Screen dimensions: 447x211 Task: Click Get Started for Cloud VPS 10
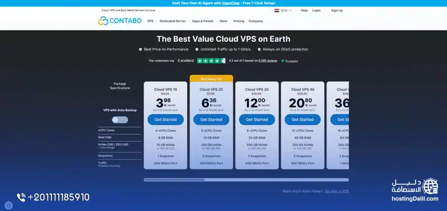point(165,119)
